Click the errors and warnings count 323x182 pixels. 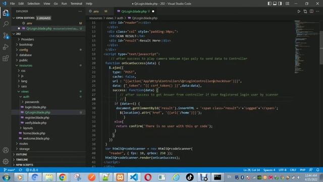(x=32, y=170)
